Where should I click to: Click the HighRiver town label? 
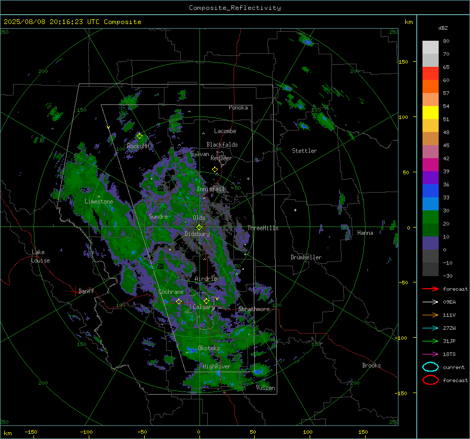pyautogui.click(x=217, y=366)
